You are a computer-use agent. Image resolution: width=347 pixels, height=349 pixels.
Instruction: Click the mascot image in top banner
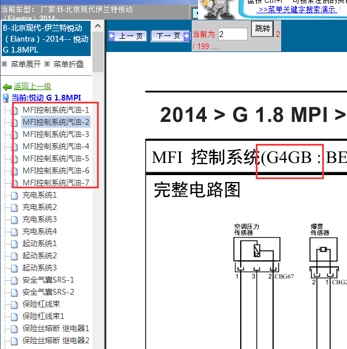pos(217,9)
